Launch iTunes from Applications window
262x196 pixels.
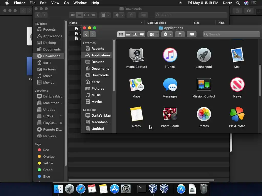(x=170, y=55)
